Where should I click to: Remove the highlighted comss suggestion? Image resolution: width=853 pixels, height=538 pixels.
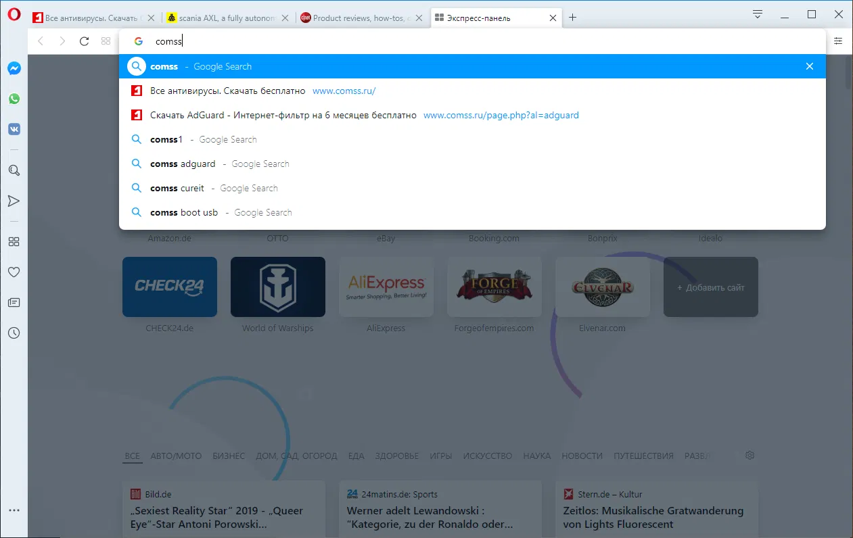click(x=810, y=66)
